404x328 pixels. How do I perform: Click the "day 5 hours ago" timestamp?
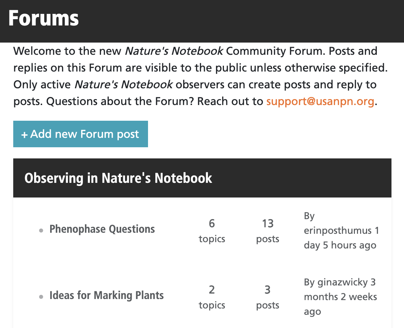pos(340,245)
